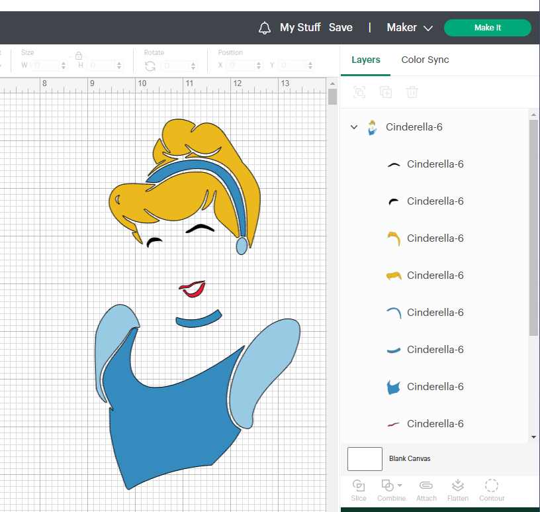This screenshot has height=512, width=540.
Task: Click Save in the top bar
Action: (x=341, y=28)
